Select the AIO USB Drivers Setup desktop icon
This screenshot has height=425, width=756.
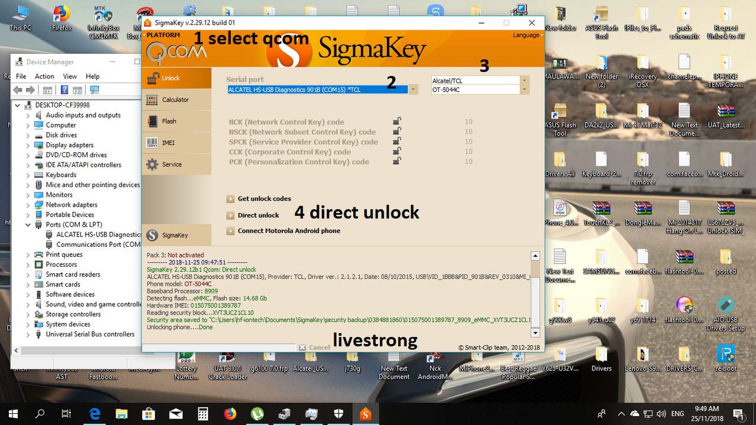pos(726,313)
